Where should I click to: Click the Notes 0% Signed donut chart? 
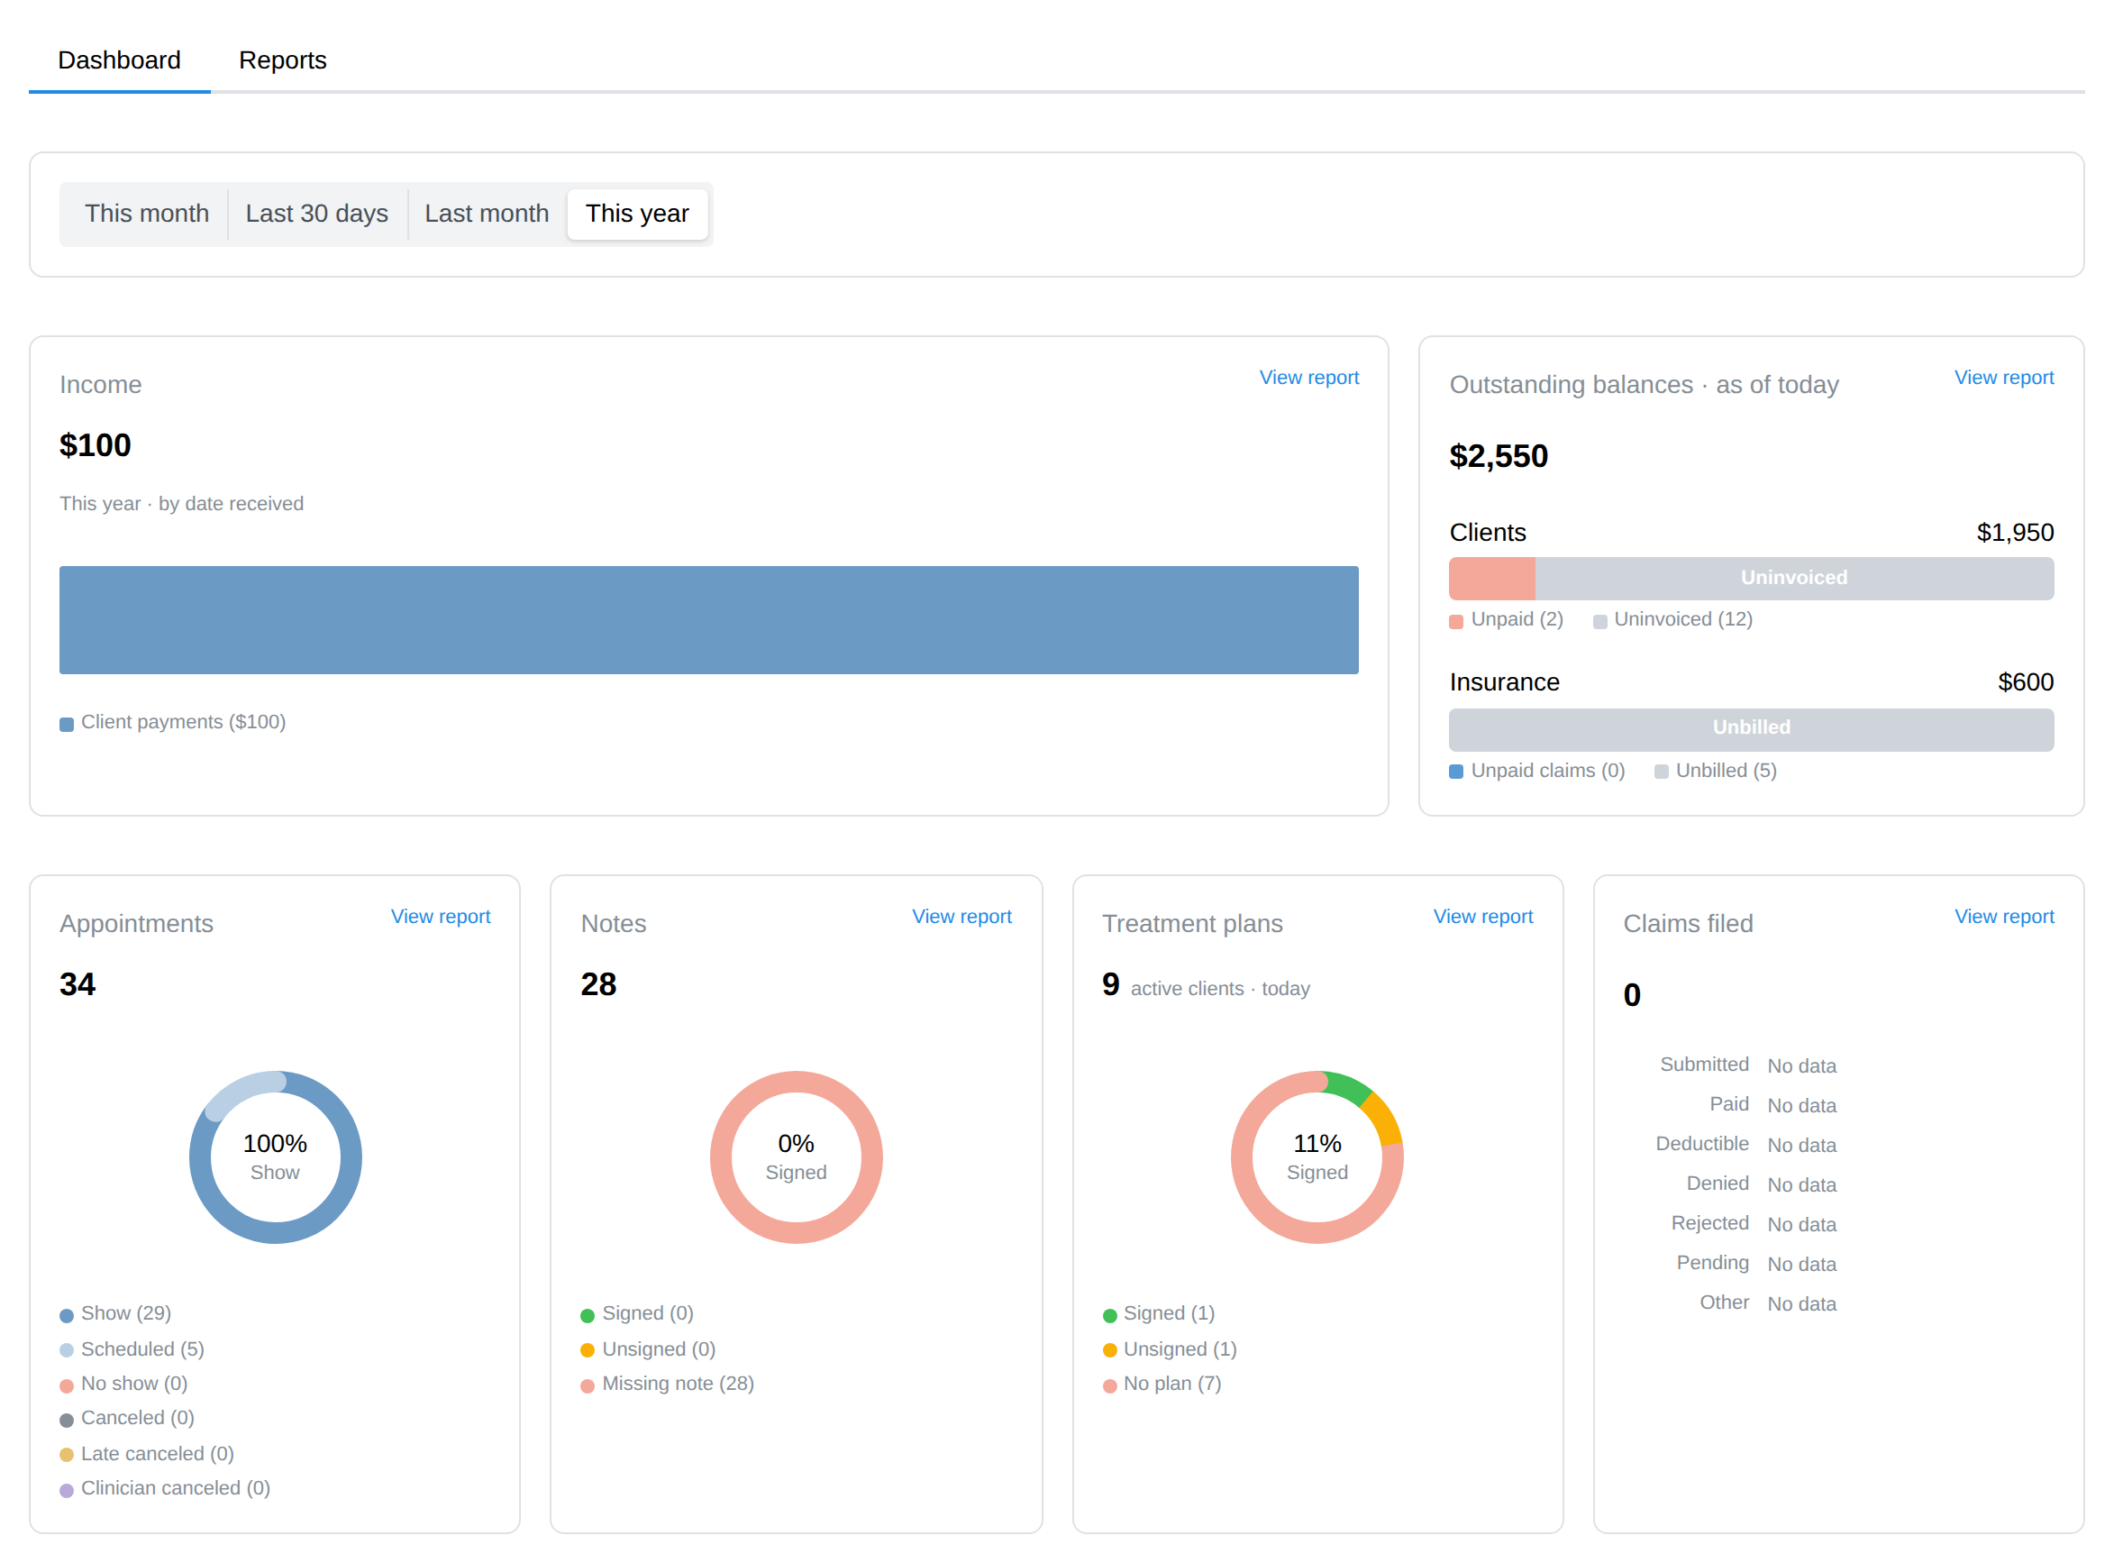tap(796, 1157)
